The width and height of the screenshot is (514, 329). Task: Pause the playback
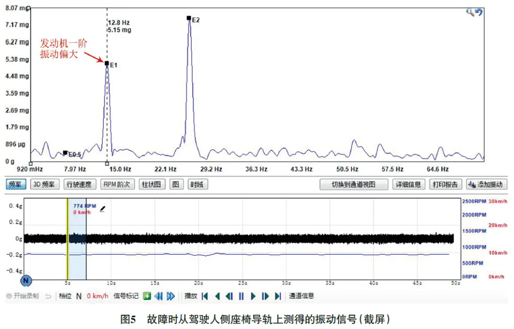241,296
